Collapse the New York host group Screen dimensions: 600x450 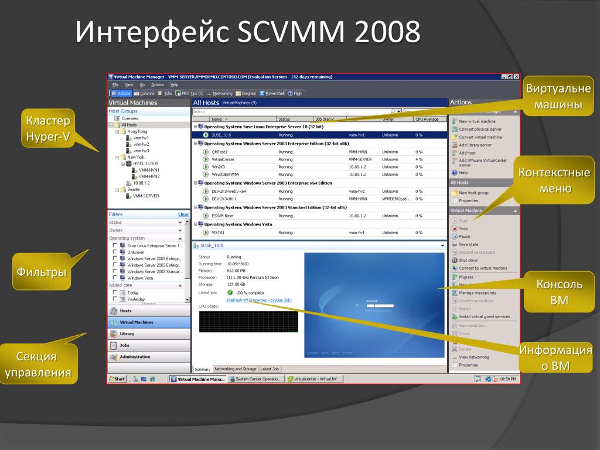(x=117, y=157)
